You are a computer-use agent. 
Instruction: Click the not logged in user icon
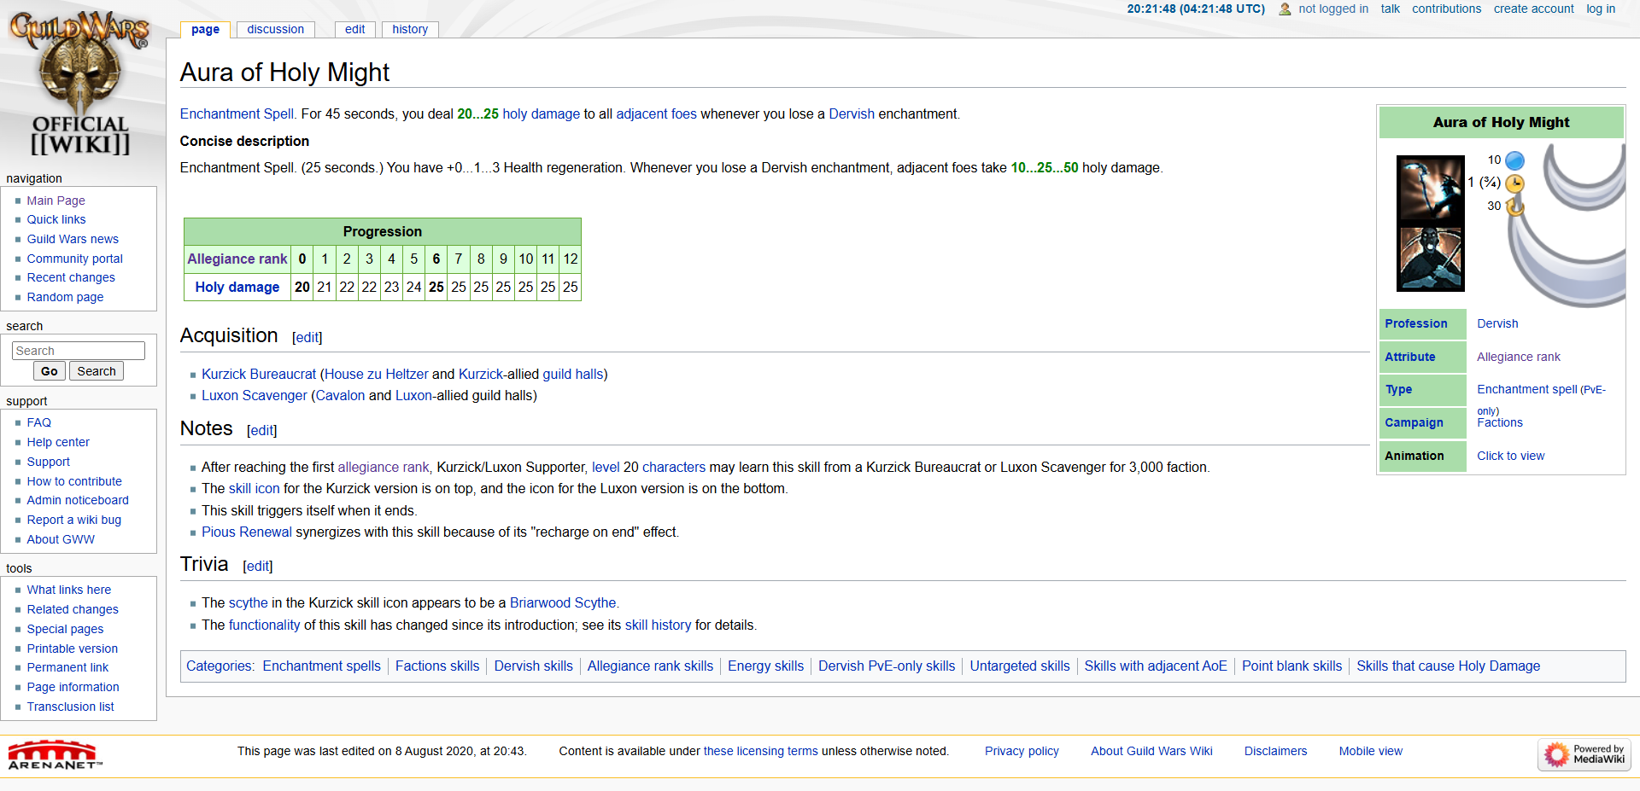pyautogui.click(x=1285, y=9)
